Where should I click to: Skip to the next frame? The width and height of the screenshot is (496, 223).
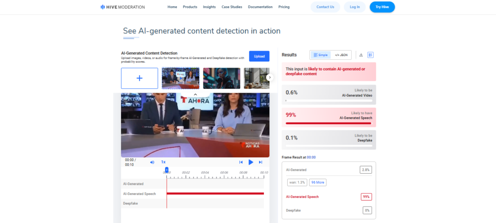(x=261, y=162)
